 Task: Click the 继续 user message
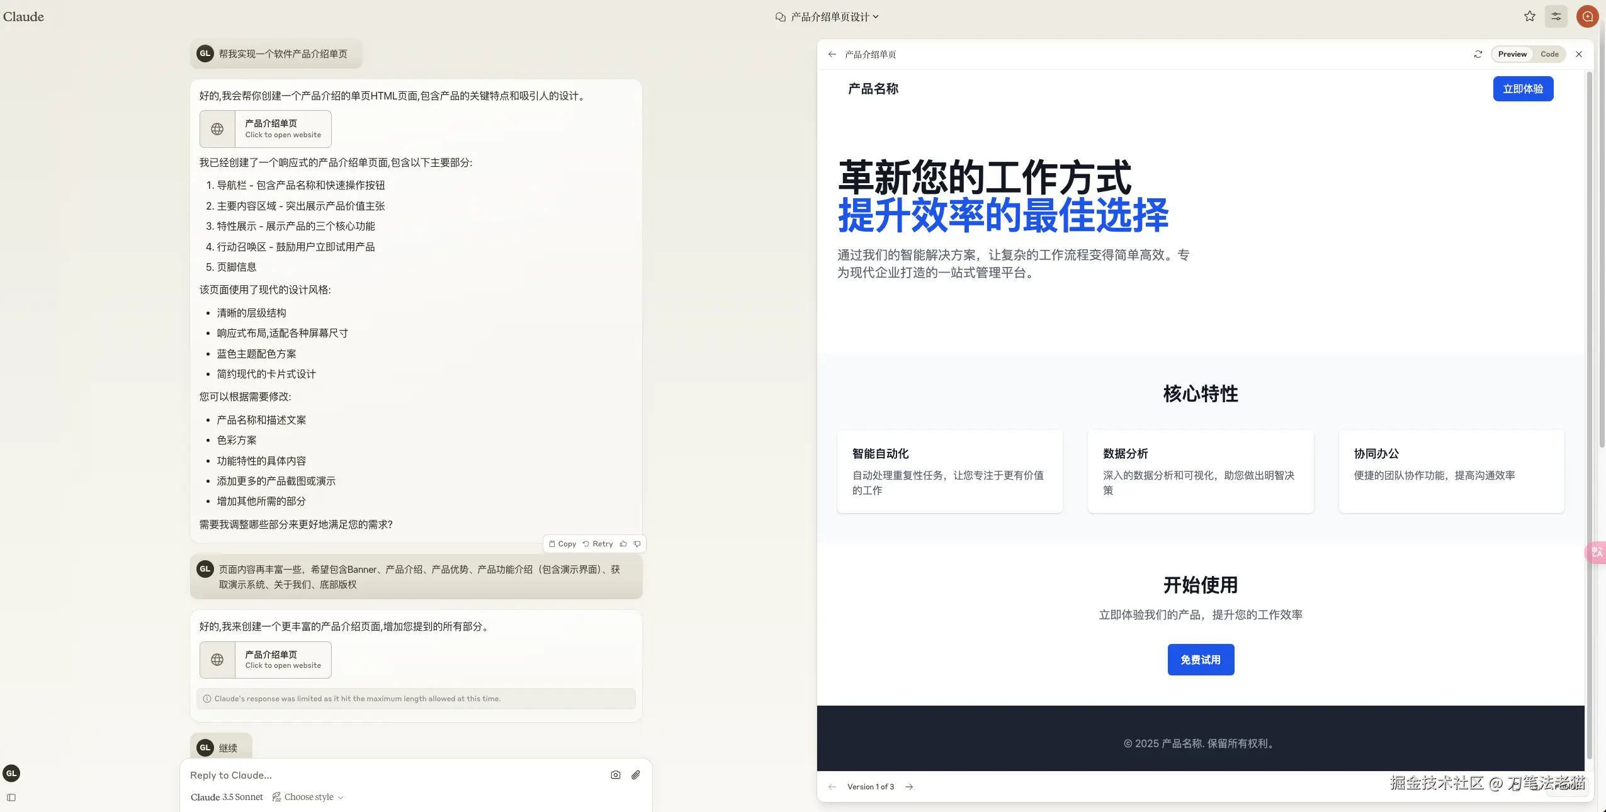point(221,747)
